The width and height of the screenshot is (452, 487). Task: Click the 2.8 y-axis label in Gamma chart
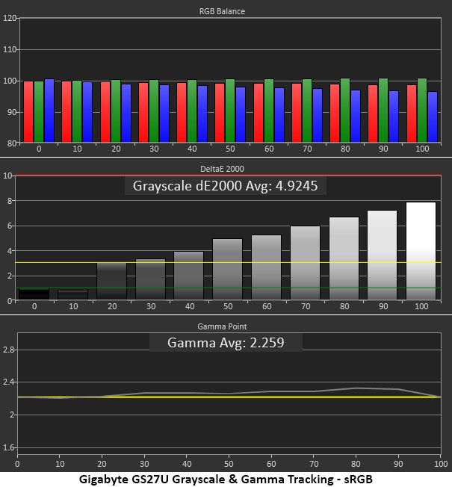click(x=9, y=350)
